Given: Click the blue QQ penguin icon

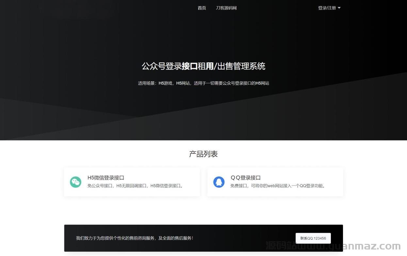Looking at the screenshot, I should pos(219,182).
